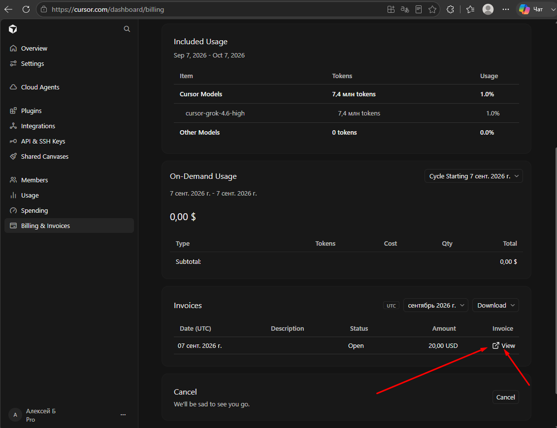Viewport: 557px width, 428px height.
Task: Add page to favorites with star icon
Action: (x=432, y=9)
